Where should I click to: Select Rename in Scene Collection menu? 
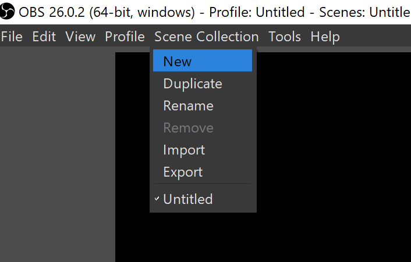pyautogui.click(x=188, y=106)
